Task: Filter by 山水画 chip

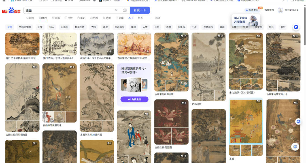Action: 65,27
